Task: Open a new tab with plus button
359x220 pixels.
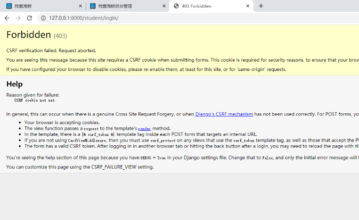Action: tap(261, 6)
